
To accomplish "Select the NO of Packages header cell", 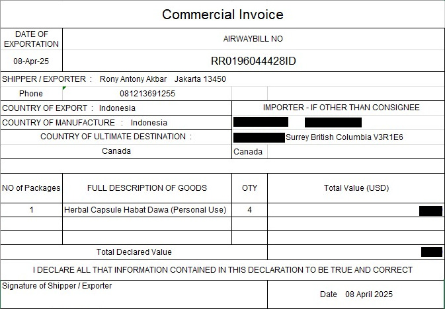I will click(x=31, y=188).
